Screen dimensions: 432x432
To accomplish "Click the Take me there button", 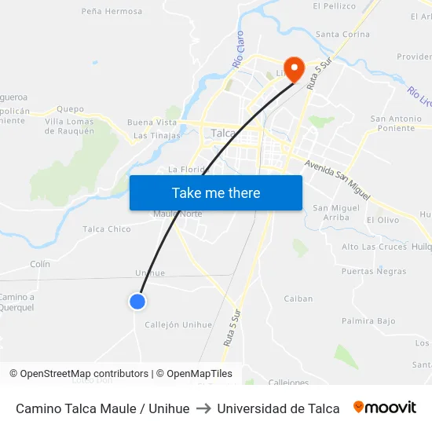I will tap(216, 192).
